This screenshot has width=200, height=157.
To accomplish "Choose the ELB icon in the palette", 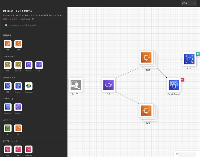I will pyautogui.click(x=39, y=65).
